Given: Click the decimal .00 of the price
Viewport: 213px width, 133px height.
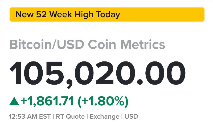Looking at the screenshot, I should click(x=161, y=73).
